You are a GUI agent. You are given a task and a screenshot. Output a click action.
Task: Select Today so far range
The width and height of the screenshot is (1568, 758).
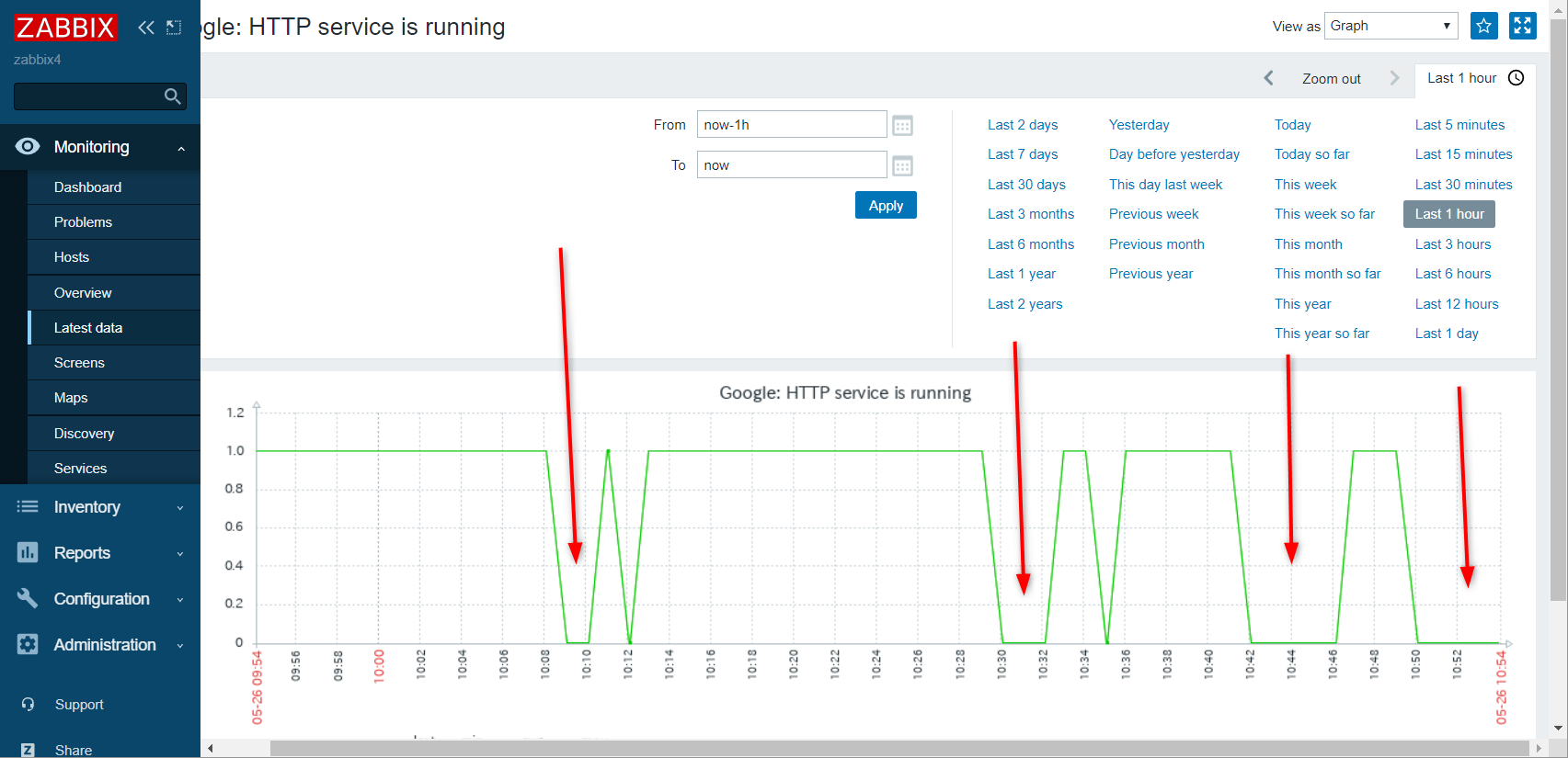1312,154
